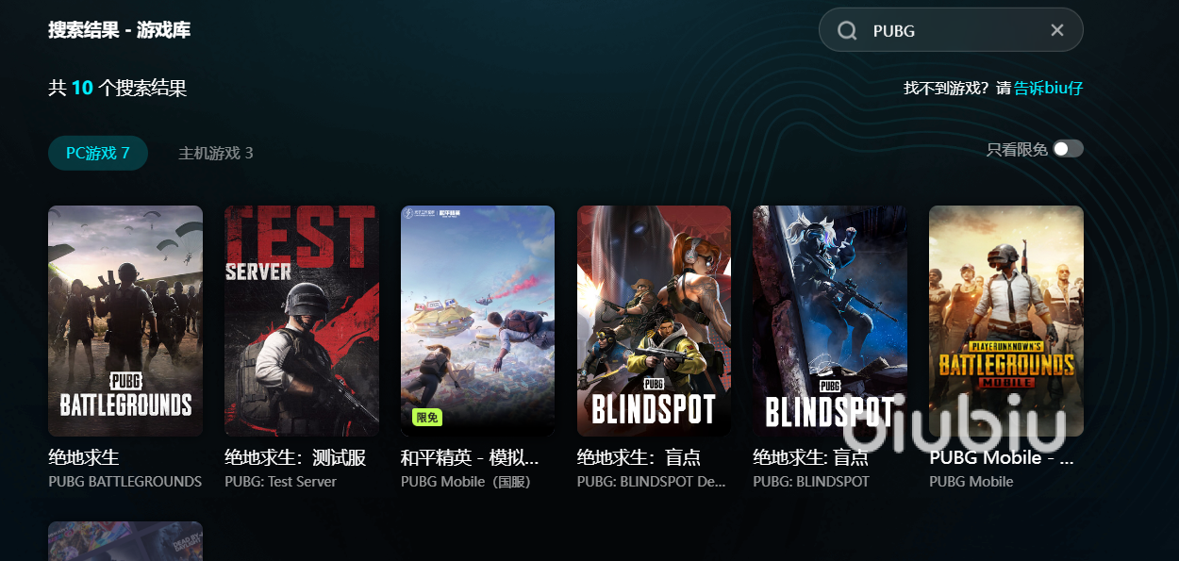Image resolution: width=1179 pixels, height=561 pixels.
Task: Switch to the PC游戏 7 tab
Action: (x=98, y=153)
